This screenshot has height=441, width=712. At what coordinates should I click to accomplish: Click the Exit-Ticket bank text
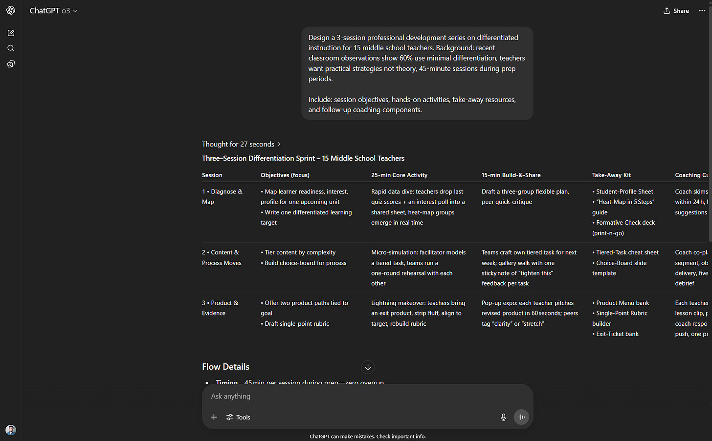click(617, 334)
